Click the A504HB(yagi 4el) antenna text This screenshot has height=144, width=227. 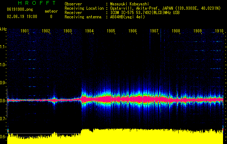(127, 17)
